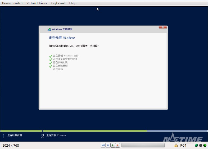Viewport: 208px width, 149px height.
Task: Click the checkmark beside 正在安装功能
Action: tap(51, 63)
